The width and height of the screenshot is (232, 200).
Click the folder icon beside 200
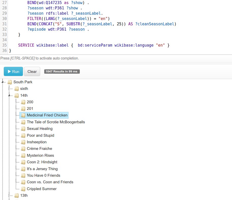[x=23, y=102]
